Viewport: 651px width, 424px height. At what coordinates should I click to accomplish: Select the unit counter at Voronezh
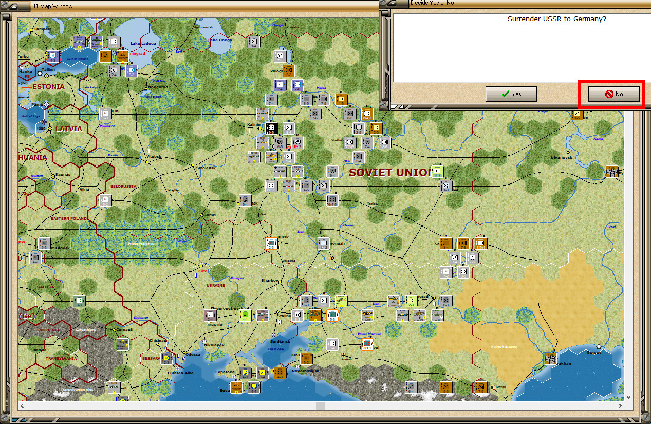point(323,244)
